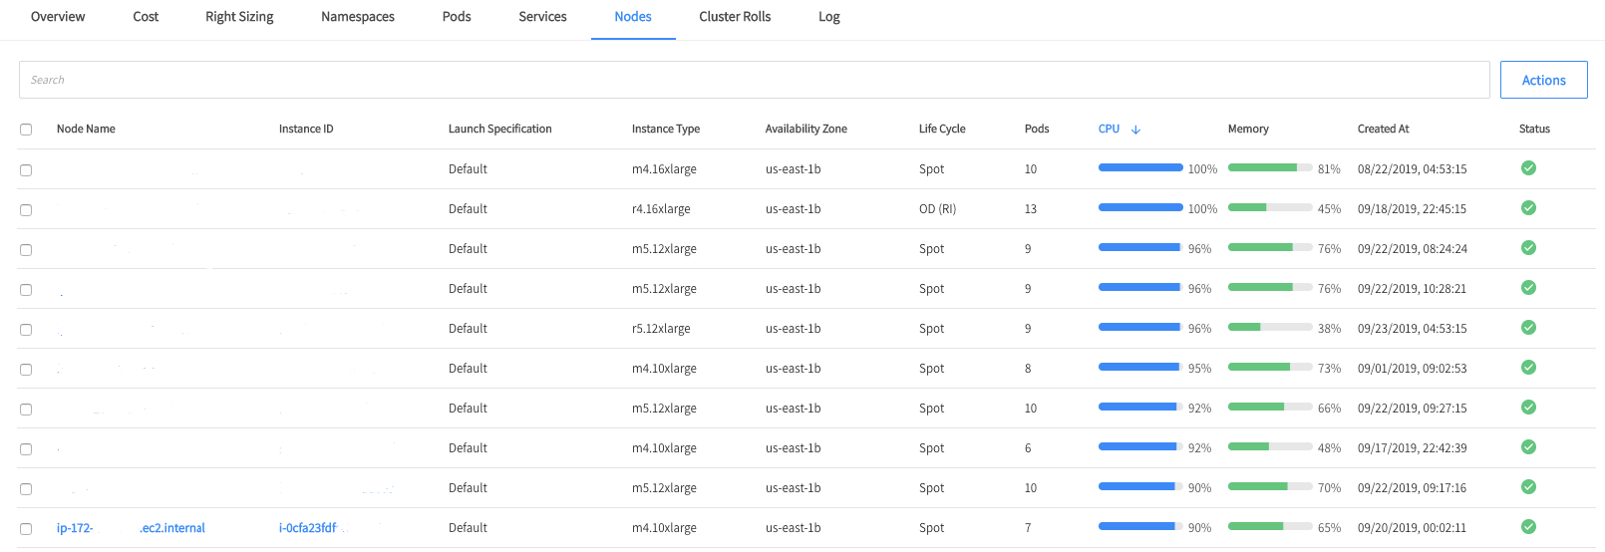Click status checkmark for node created 09/17/2019
Image resolution: width=1605 pixels, height=552 pixels.
coord(1527,447)
